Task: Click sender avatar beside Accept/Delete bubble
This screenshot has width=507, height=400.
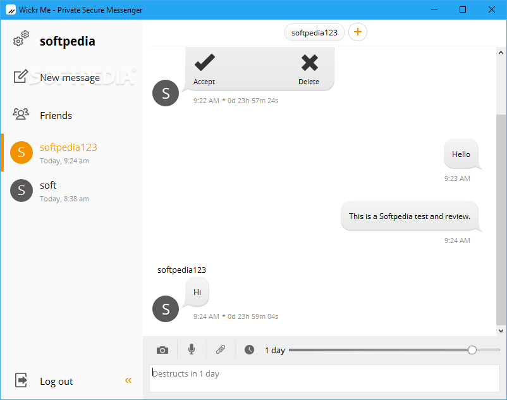Action: click(166, 93)
